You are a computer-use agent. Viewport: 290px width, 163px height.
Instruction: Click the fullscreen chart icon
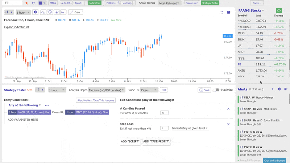[x=222, y=12]
